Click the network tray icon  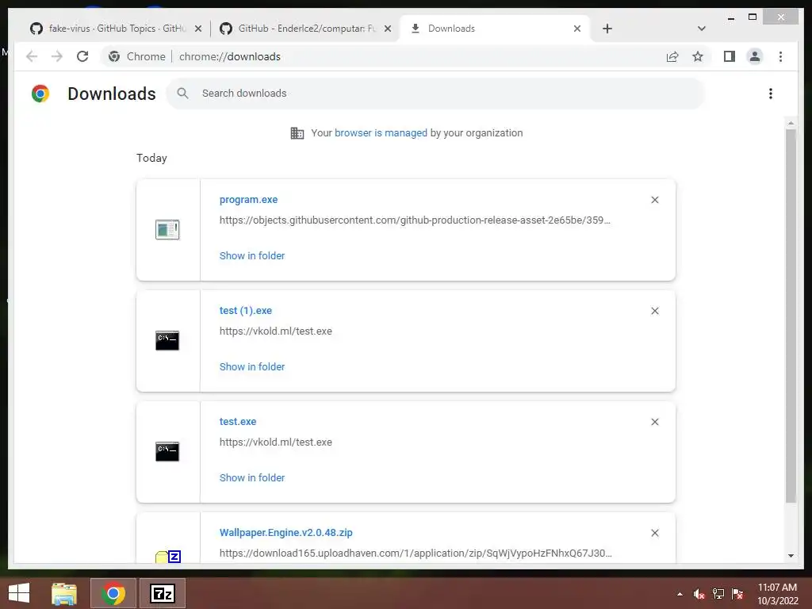[x=718, y=594]
